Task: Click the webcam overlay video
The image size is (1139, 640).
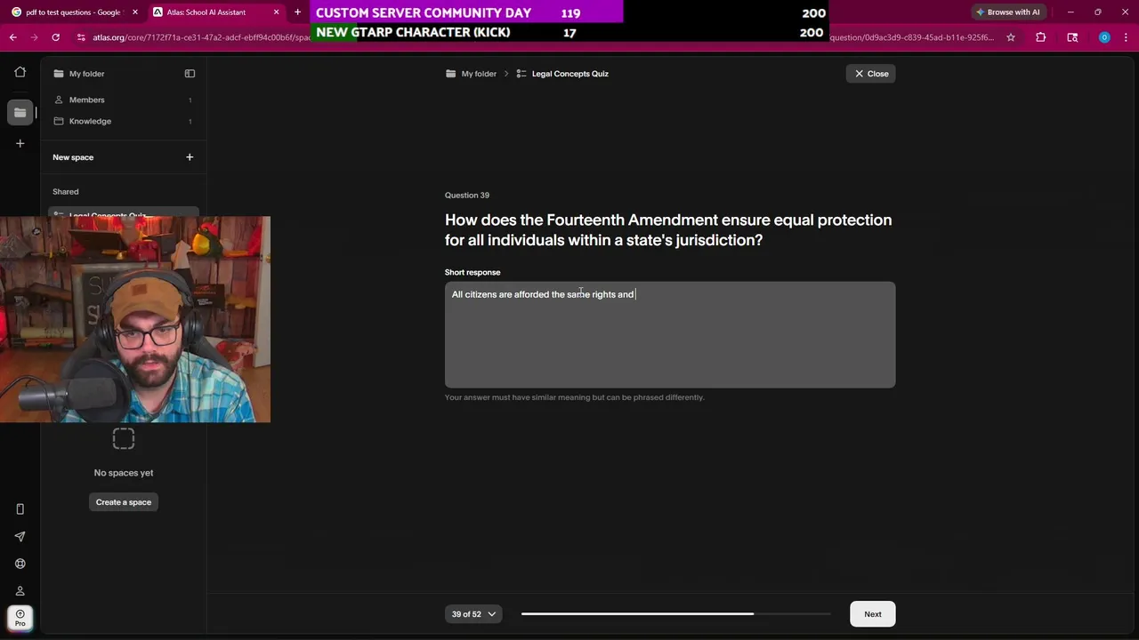Action: coord(135,319)
